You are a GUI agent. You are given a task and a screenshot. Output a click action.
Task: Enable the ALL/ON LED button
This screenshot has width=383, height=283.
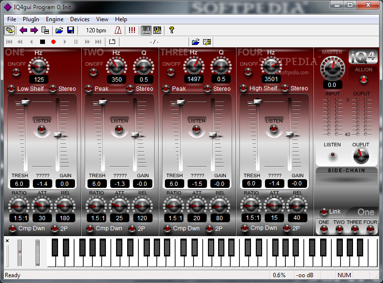(364, 79)
